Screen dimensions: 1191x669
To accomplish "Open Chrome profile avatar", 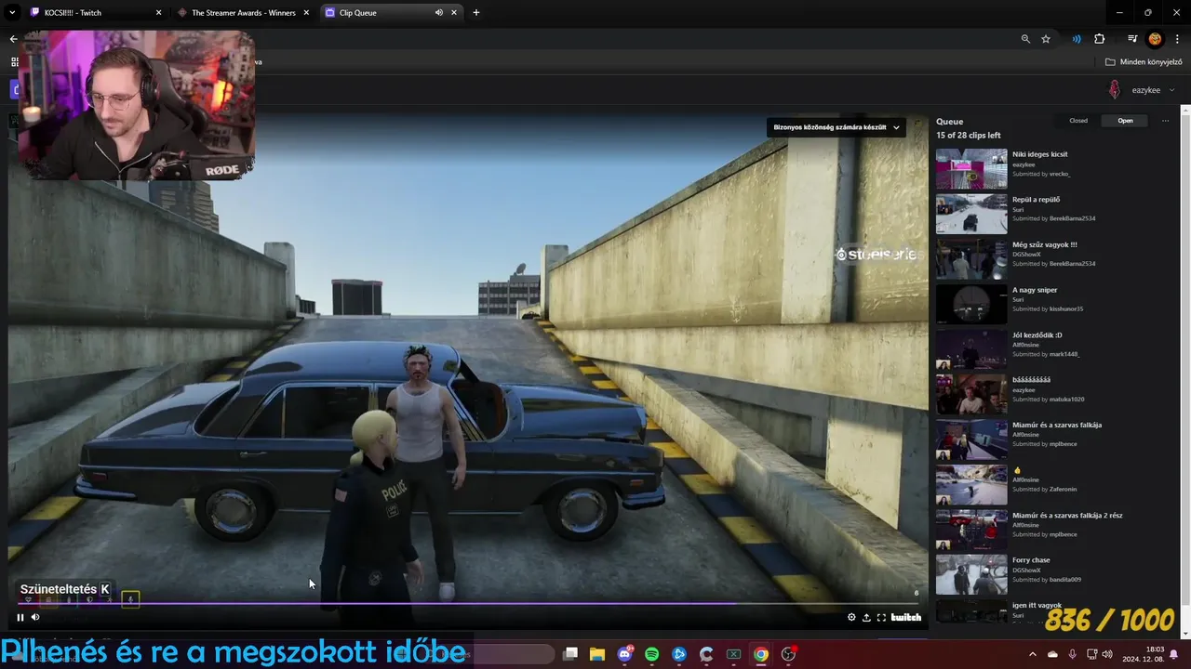I will [x=1155, y=39].
